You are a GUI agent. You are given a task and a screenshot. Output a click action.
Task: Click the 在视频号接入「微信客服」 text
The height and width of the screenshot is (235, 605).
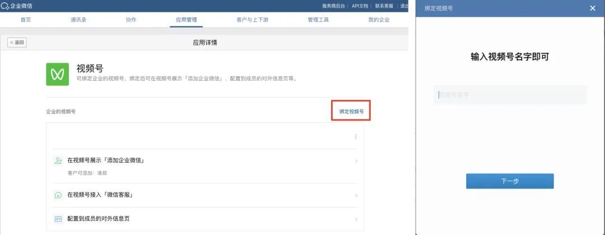click(x=100, y=195)
